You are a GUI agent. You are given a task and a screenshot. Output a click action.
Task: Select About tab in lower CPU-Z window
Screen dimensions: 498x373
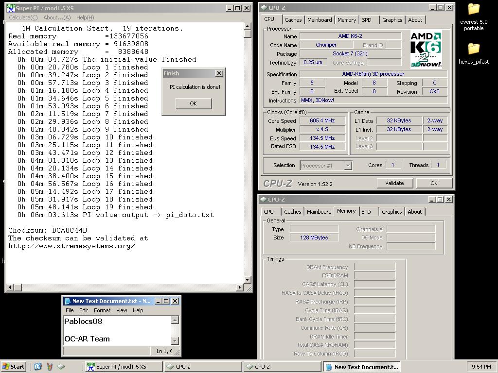pyautogui.click(x=414, y=212)
